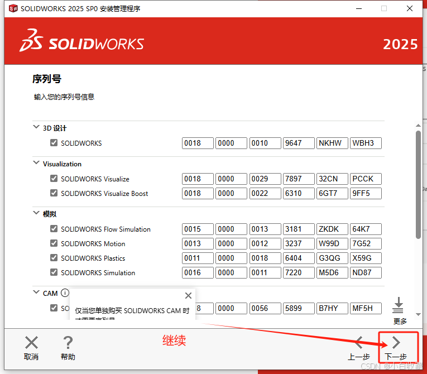Collapse the CAM section
The height and width of the screenshot is (374, 427).
point(36,292)
